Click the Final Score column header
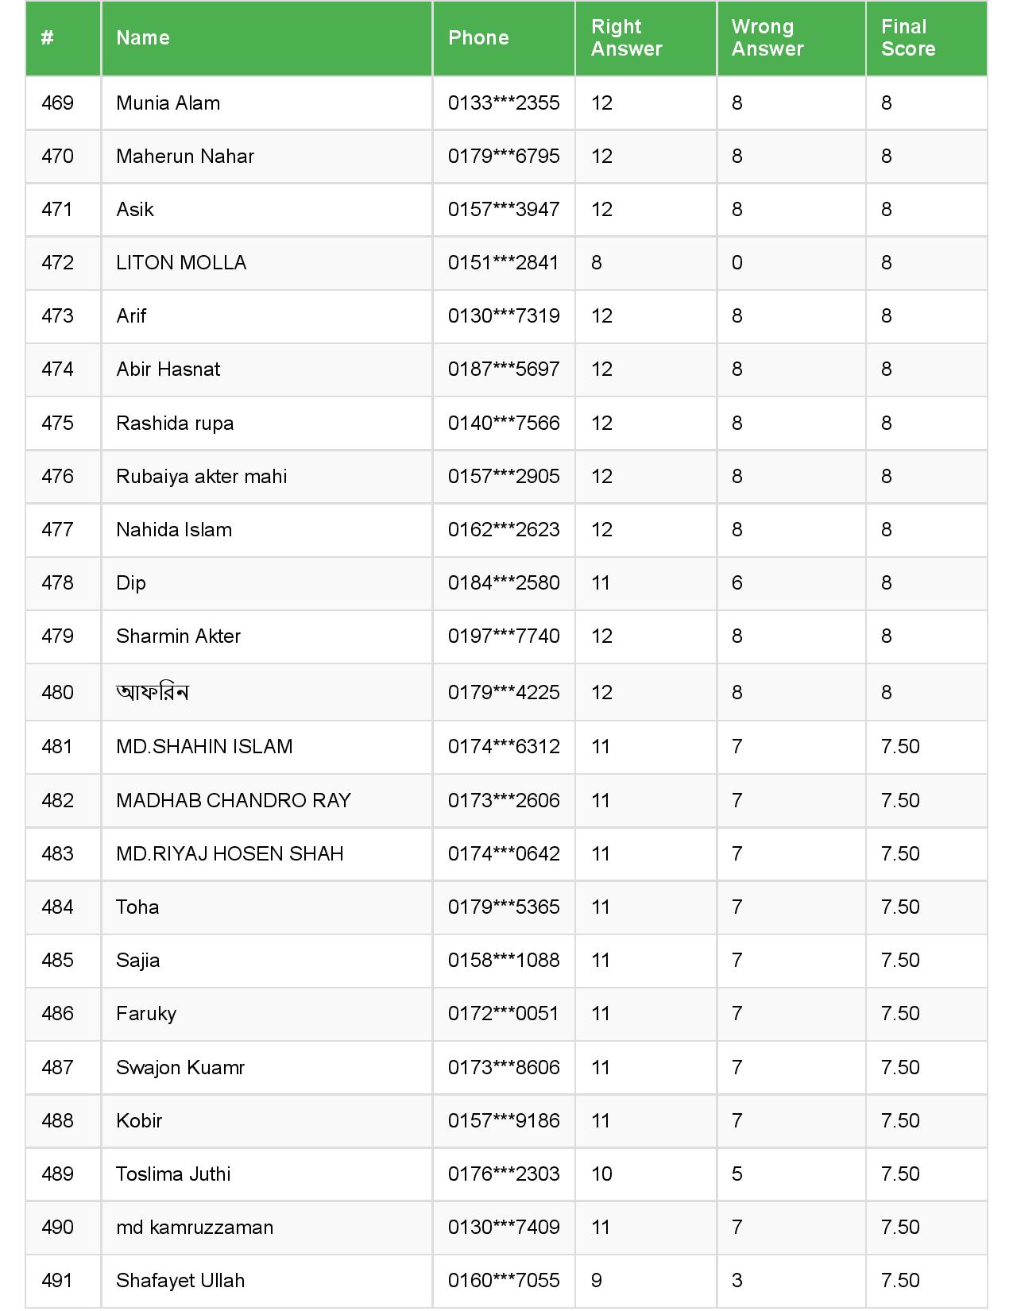Screen dimensions: 1013x1311 coord(907,37)
